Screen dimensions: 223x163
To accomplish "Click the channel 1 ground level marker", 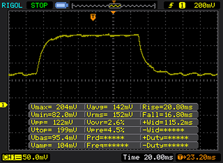I will [x=4, y=105].
